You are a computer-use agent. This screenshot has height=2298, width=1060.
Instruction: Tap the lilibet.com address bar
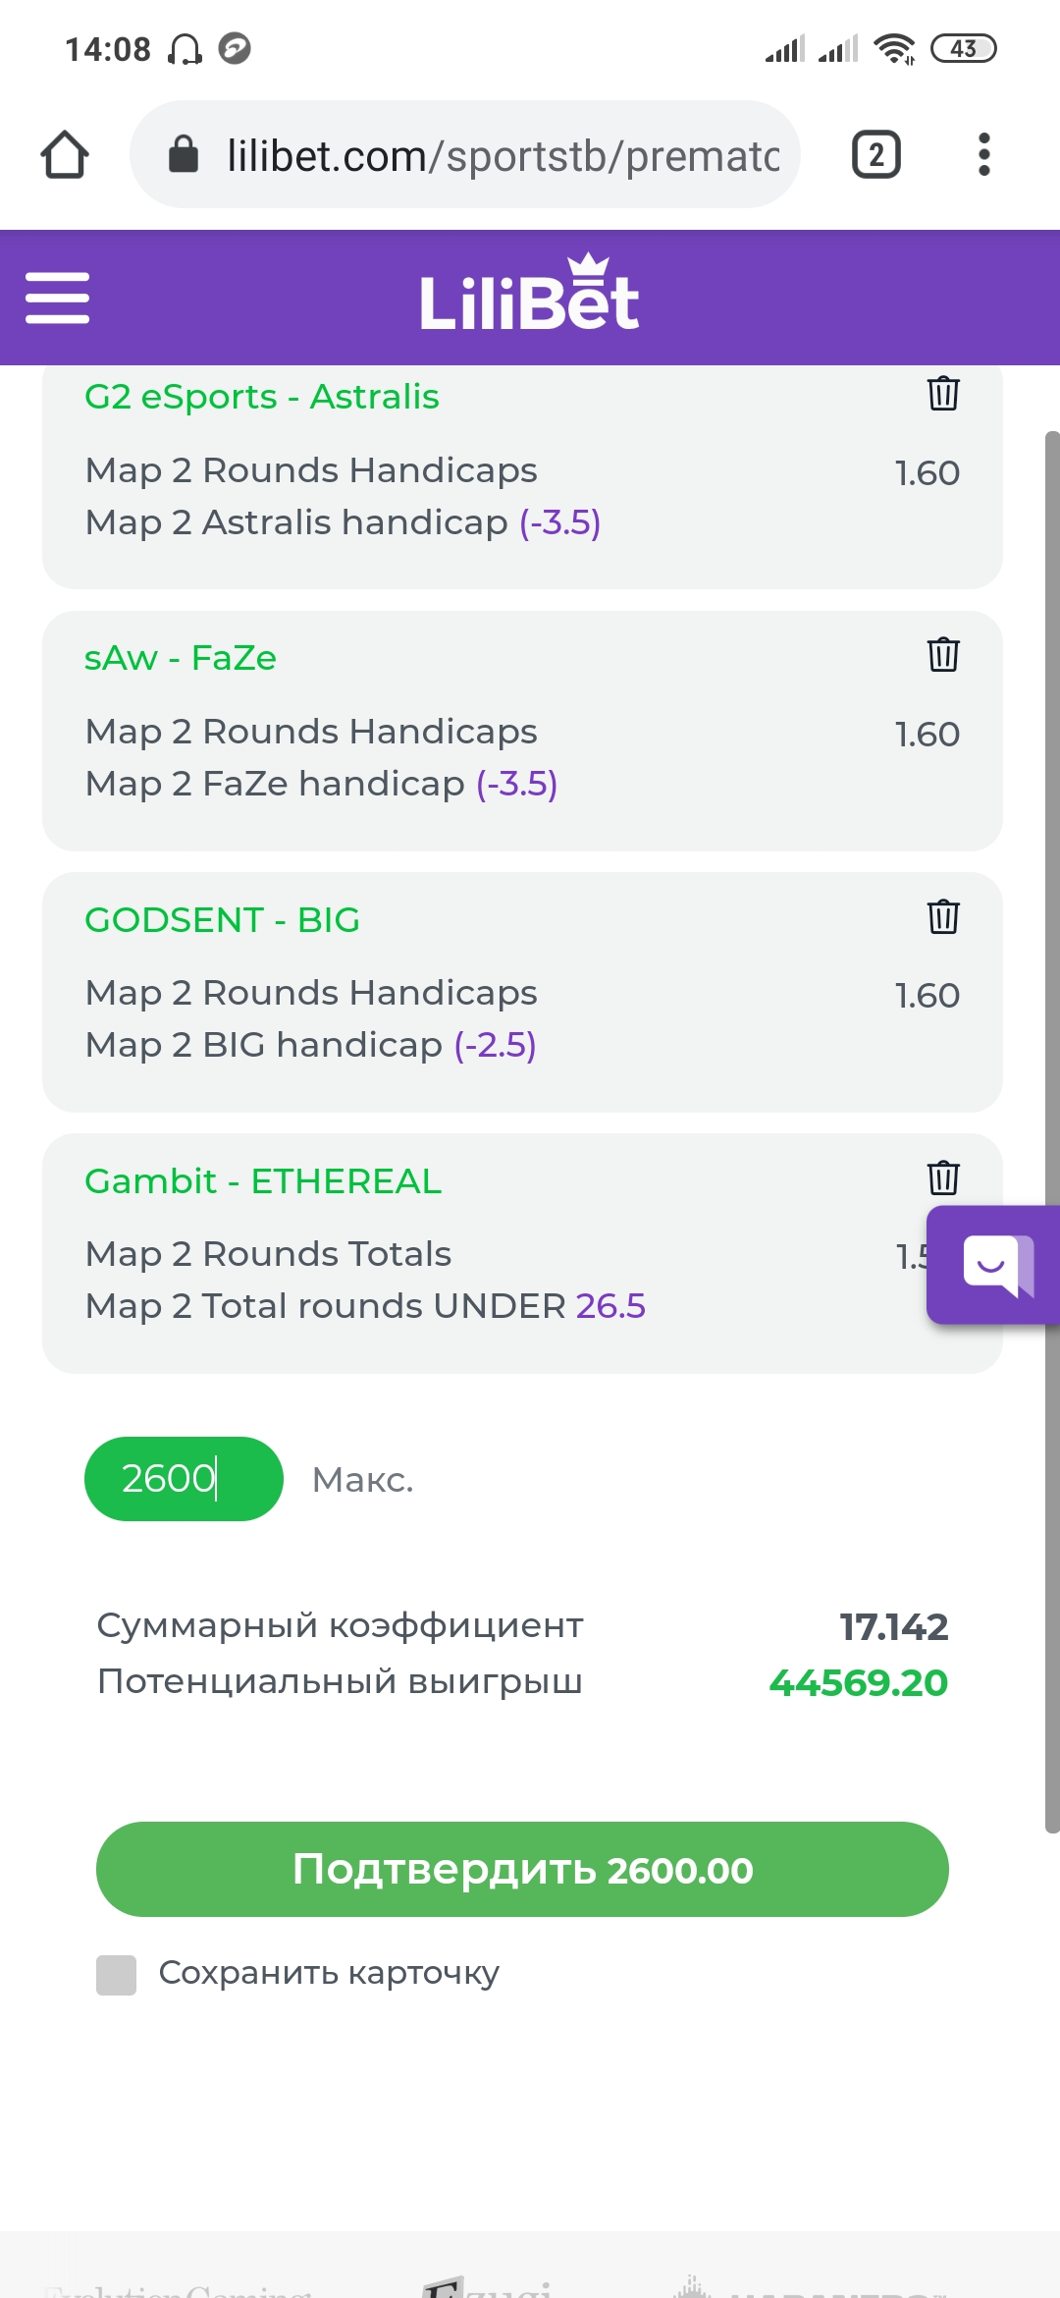(x=465, y=154)
